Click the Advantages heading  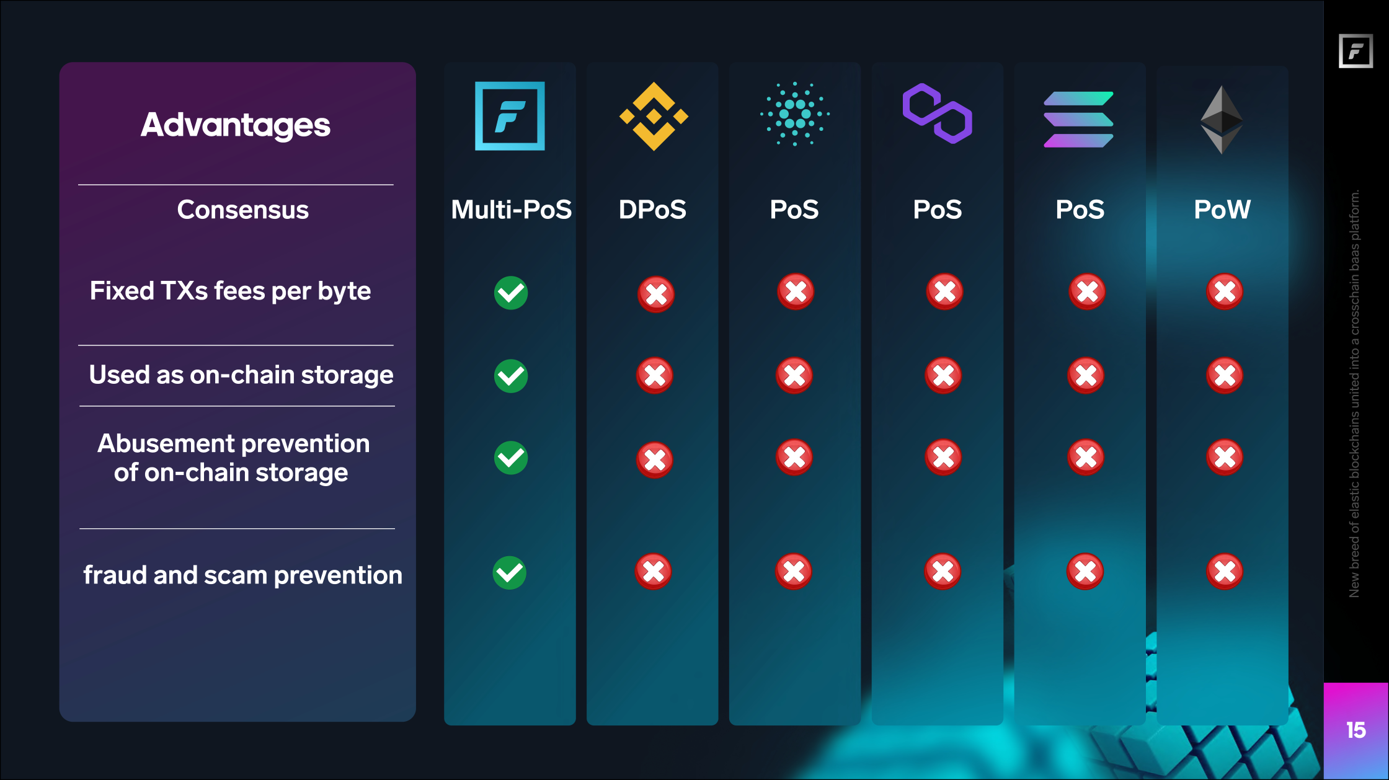tap(236, 125)
